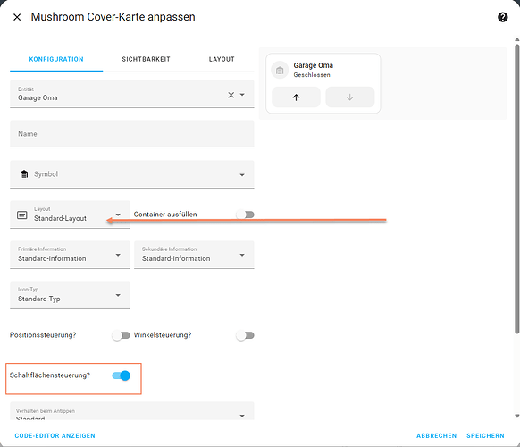
Task: Click the garage icon in card preview
Action: coord(280,70)
